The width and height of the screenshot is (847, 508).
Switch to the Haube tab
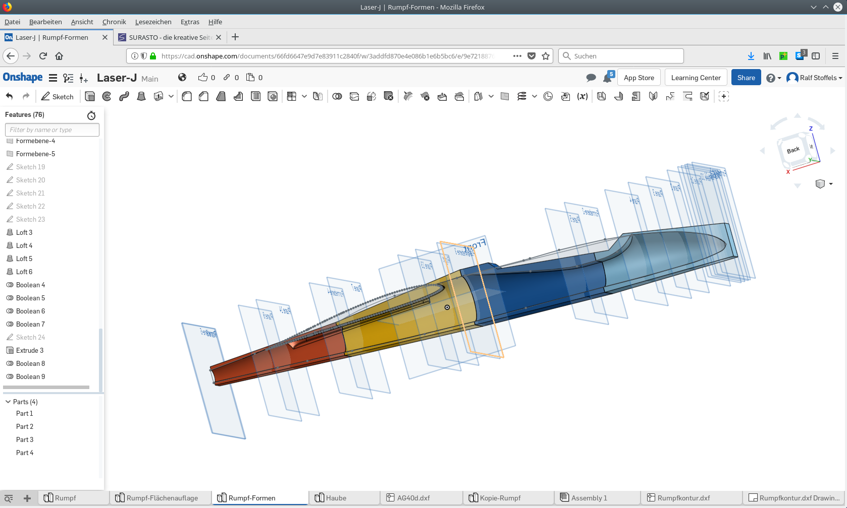[336, 498]
